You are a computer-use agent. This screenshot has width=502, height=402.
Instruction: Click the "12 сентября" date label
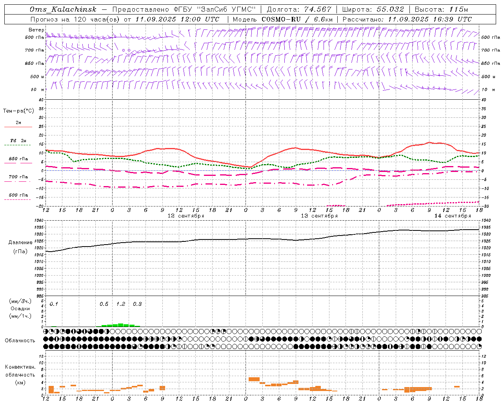click(x=186, y=216)
